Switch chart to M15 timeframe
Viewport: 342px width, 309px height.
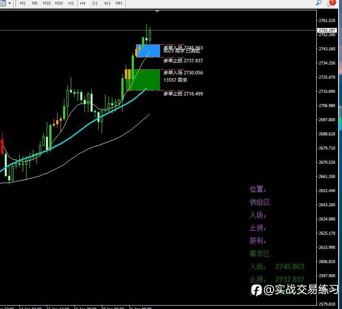pyautogui.click(x=47, y=3)
